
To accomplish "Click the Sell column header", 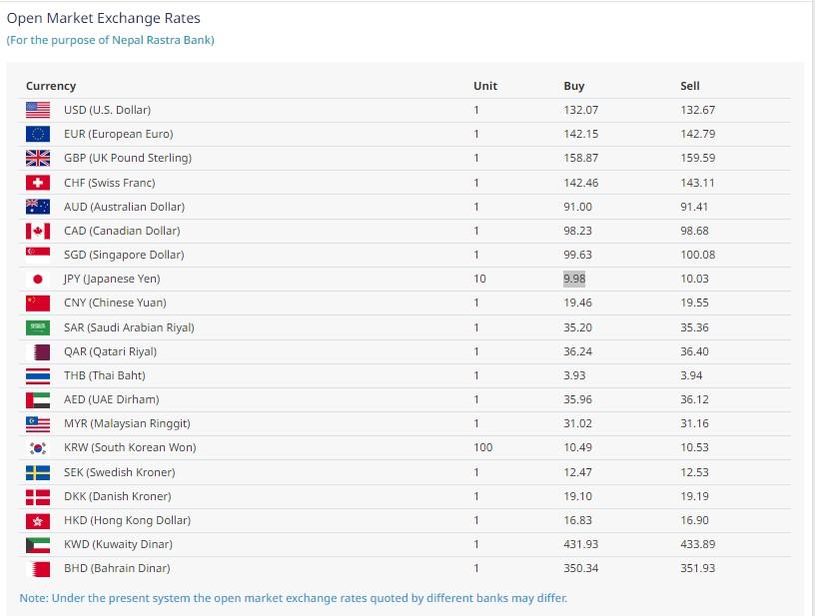I will (690, 86).
